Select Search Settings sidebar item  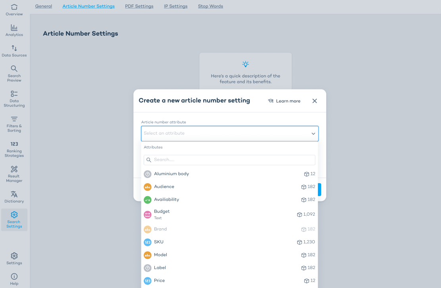pyautogui.click(x=14, y=220)
